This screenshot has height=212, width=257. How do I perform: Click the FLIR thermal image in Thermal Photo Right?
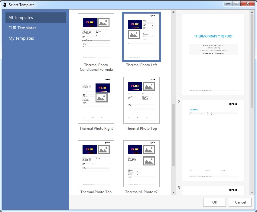(102, 88)
